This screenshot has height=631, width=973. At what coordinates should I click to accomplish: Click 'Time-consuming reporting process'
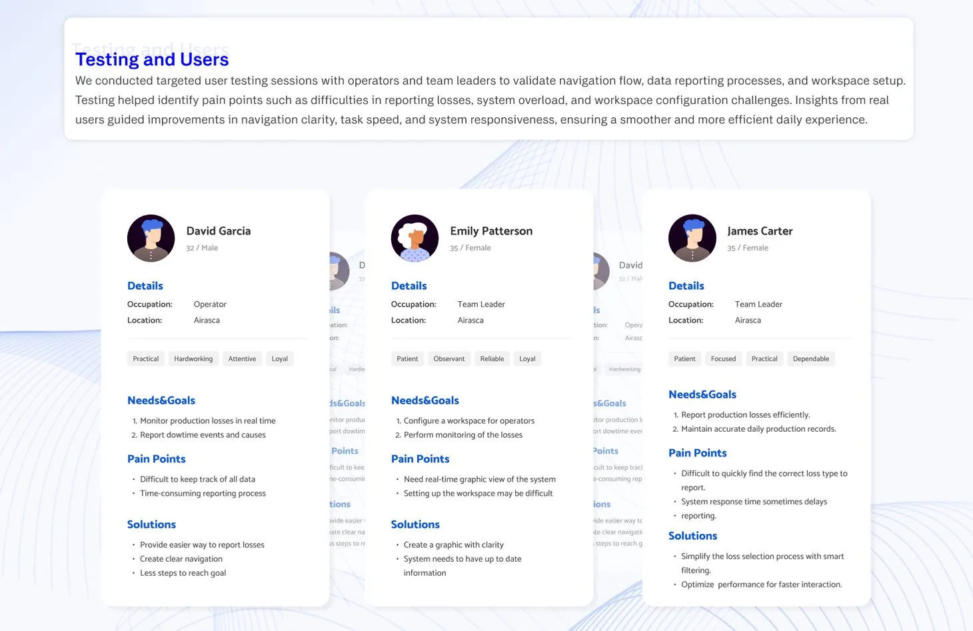pos(203,493)
